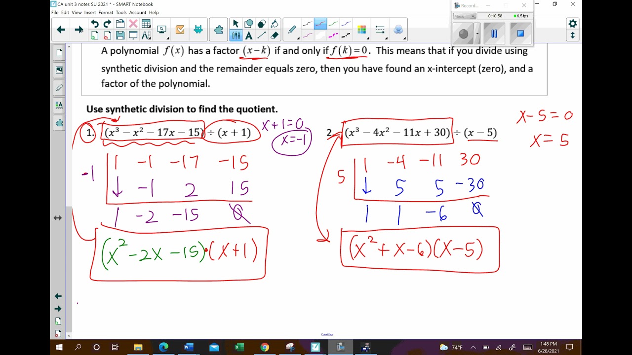Open the transparency dropdown
Image resolution: width=632 pixels, height=355 pixels.
(398, 30)
